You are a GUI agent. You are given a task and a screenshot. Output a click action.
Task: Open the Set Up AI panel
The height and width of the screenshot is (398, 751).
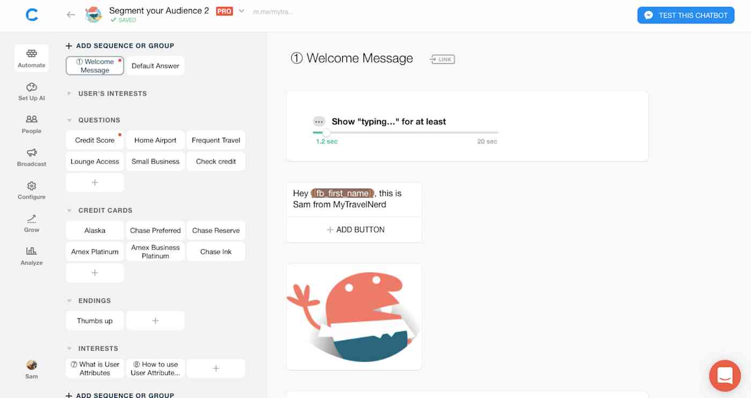point(31,91)
